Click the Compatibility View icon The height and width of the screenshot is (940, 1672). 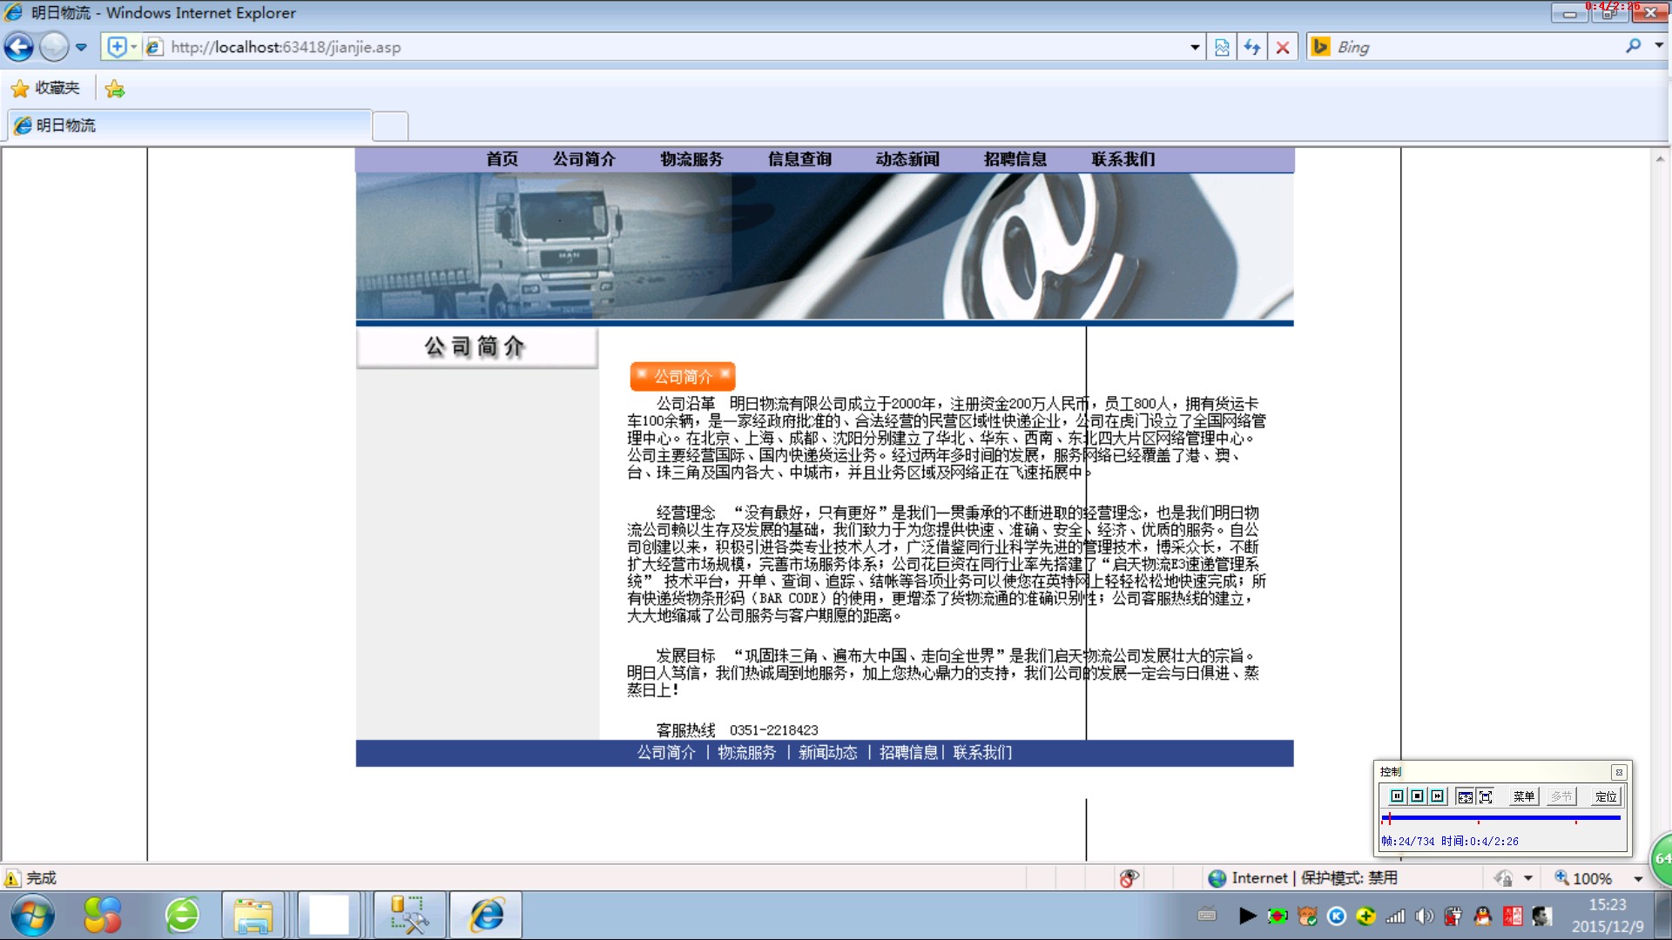click(1222, 47)
